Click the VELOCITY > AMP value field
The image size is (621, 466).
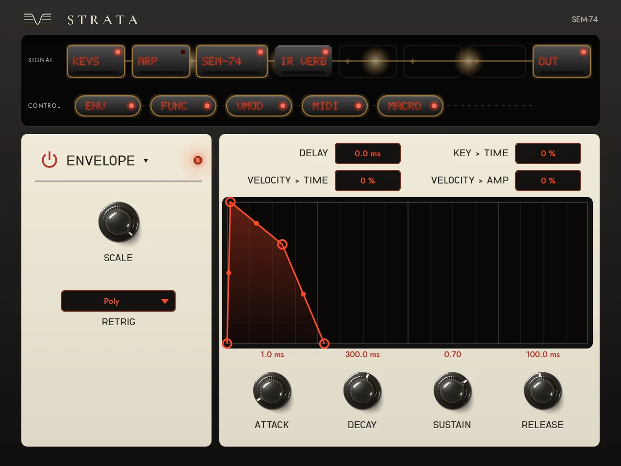(x=548, y=181)
